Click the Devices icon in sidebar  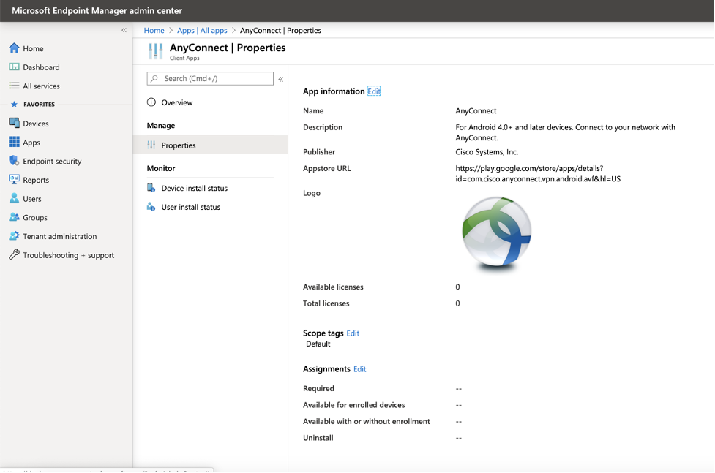[14, 123]
